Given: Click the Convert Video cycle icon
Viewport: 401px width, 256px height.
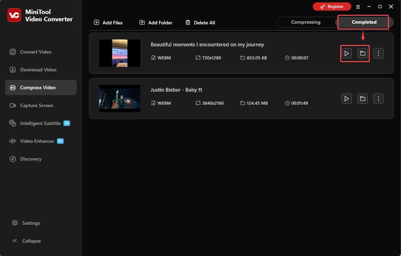Looking at the screenshot, I should pos(13,52).
